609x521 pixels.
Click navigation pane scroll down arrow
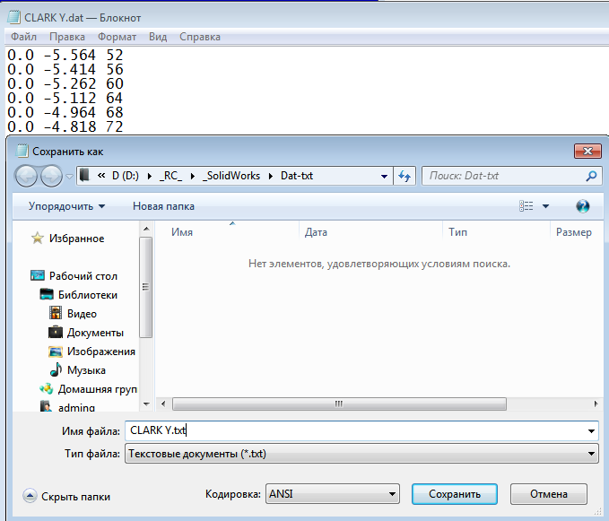(146, 404)
